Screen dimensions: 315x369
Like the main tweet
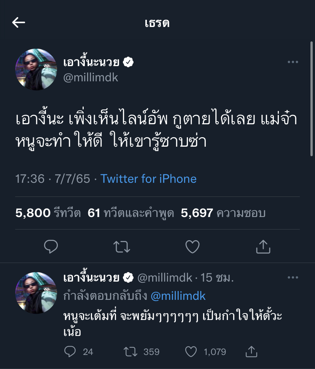(x=192, y=247)
